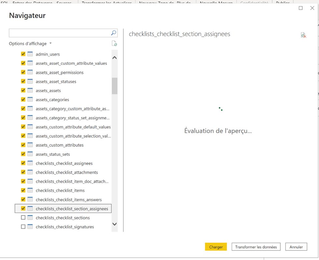
Task: Uncheck the assets_categories checkbox
Action: tap(23, 100)
